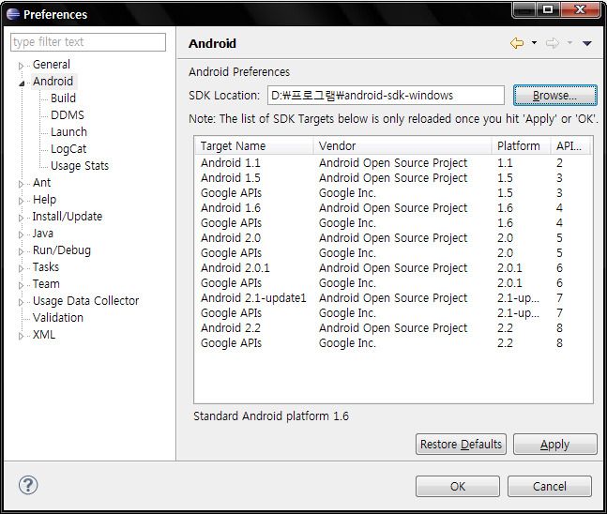Click the back navigation arrow icon

tap(517, 43)
